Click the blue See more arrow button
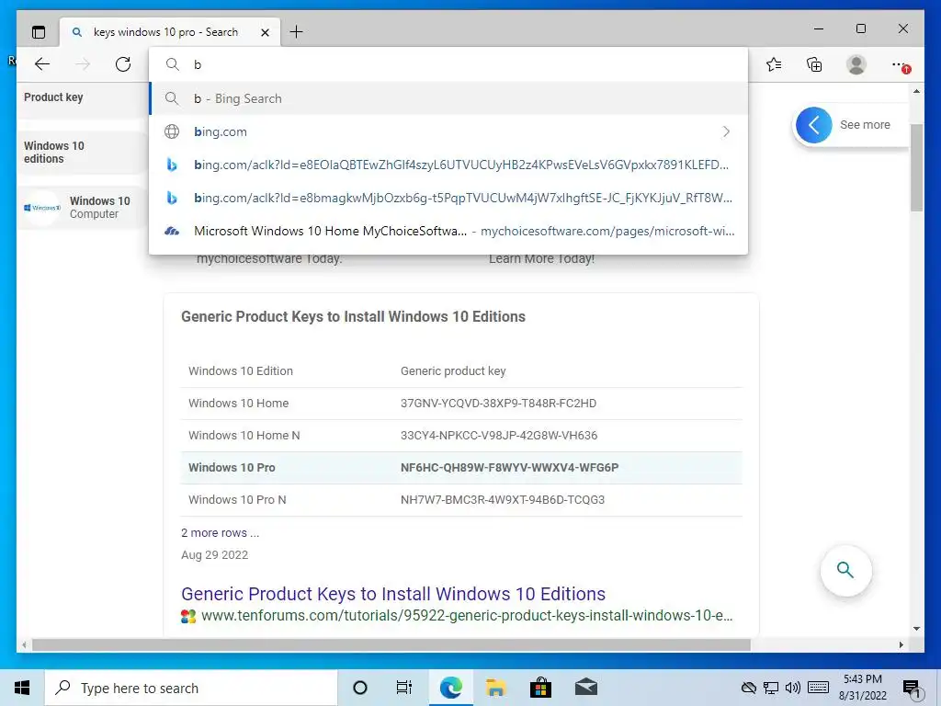This screenshot has width=941, height=706. pyautogui.click(x=814, y=125)
